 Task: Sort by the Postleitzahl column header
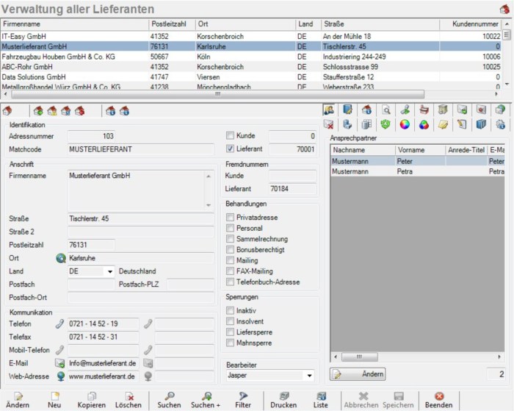[x=172, y=24]
